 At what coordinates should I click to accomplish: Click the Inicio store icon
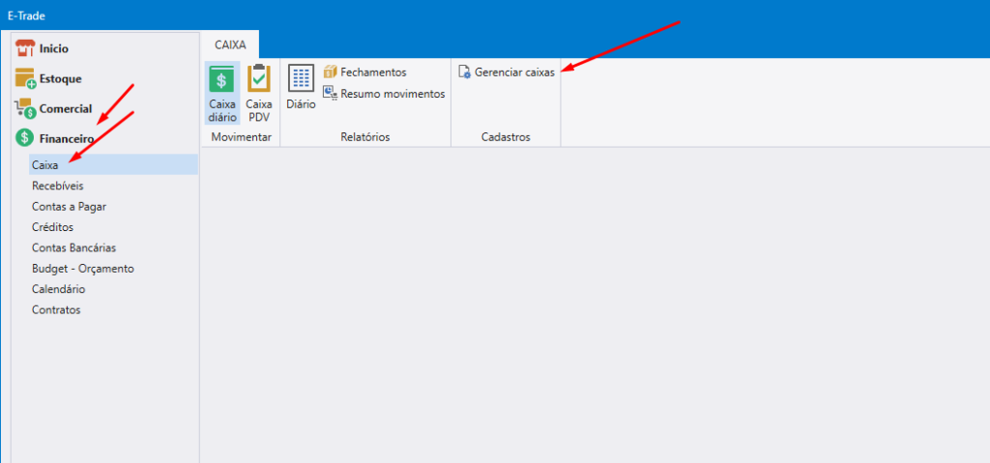click(x=25, y=48)
